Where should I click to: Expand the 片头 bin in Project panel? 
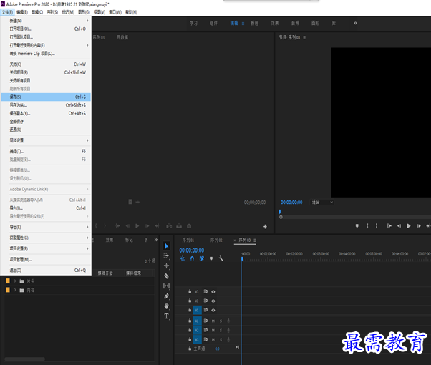pyautogui.click(x=15, y=281)
